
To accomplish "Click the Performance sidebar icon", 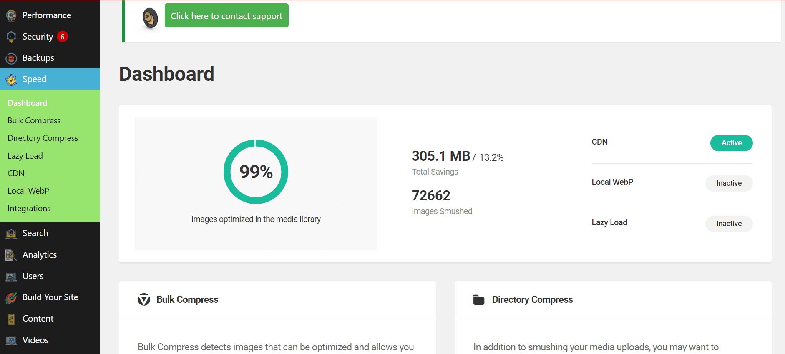I will pos(11,16).
